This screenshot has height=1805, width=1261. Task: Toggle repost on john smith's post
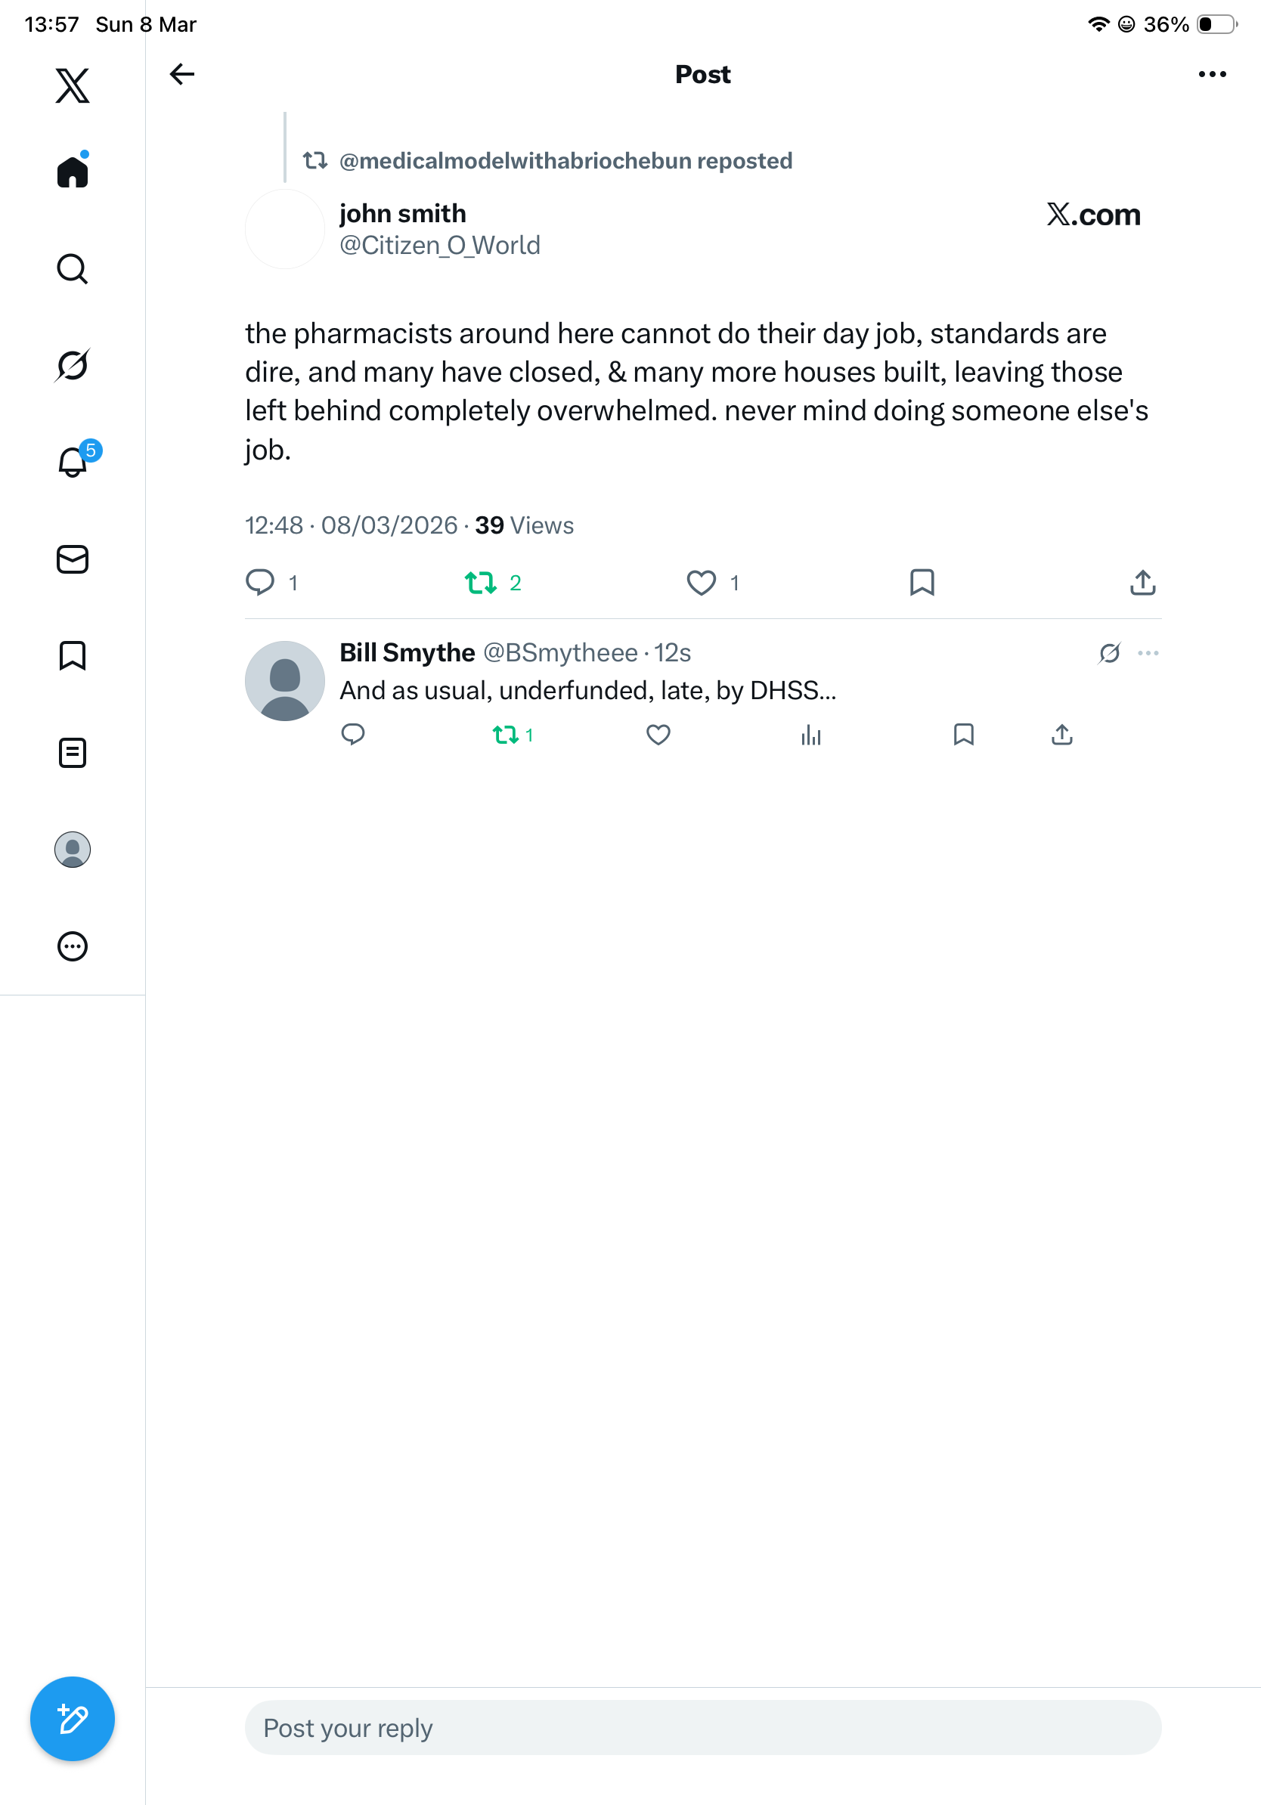pyautogui.click(x=480, y=583)
